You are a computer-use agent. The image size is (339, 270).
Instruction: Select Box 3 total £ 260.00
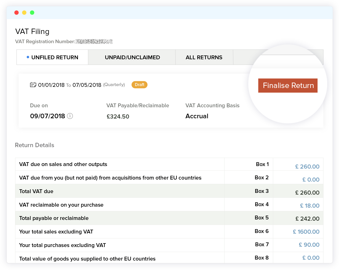coord(307,193)
